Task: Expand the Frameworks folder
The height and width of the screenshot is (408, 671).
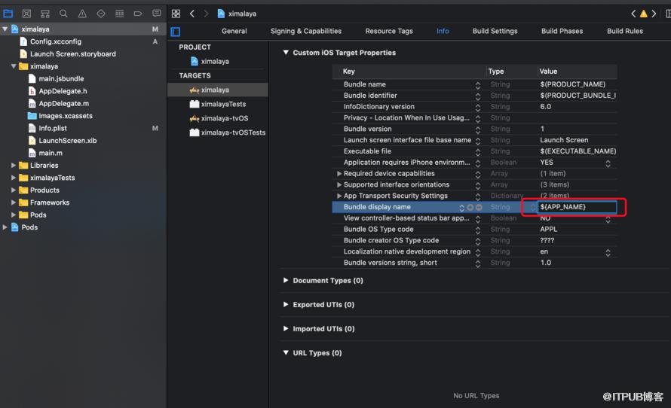Action: (14, 202)
